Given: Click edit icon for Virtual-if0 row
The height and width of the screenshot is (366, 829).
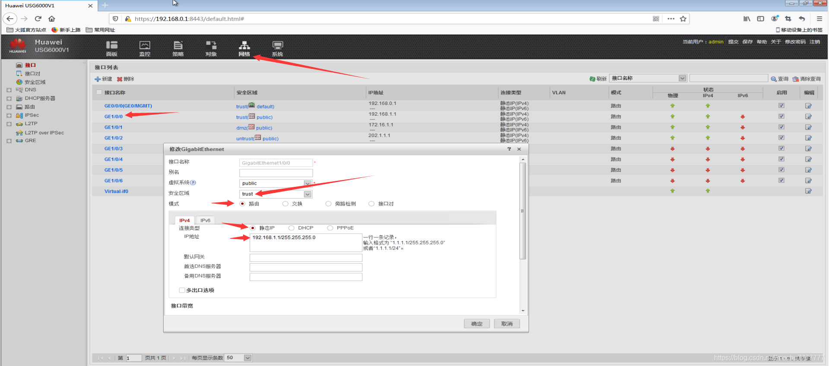Looking at the screenshot, I should 808,191.
